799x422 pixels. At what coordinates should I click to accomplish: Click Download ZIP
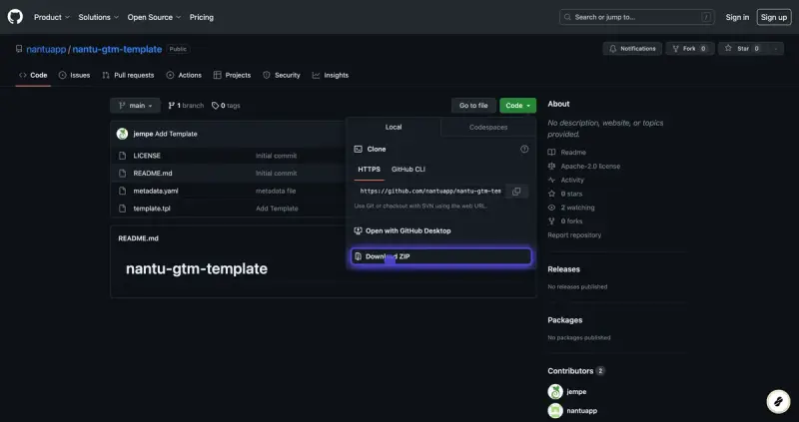440,256
